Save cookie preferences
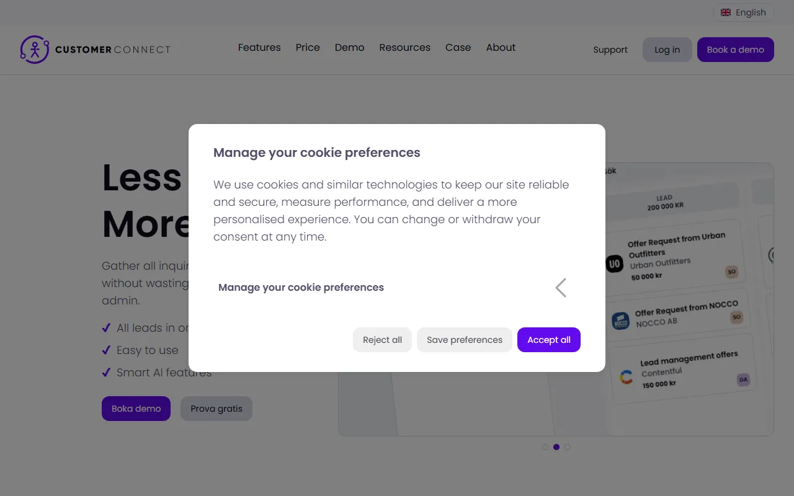This screenshot has width=794, height=496. click(465, 340)
